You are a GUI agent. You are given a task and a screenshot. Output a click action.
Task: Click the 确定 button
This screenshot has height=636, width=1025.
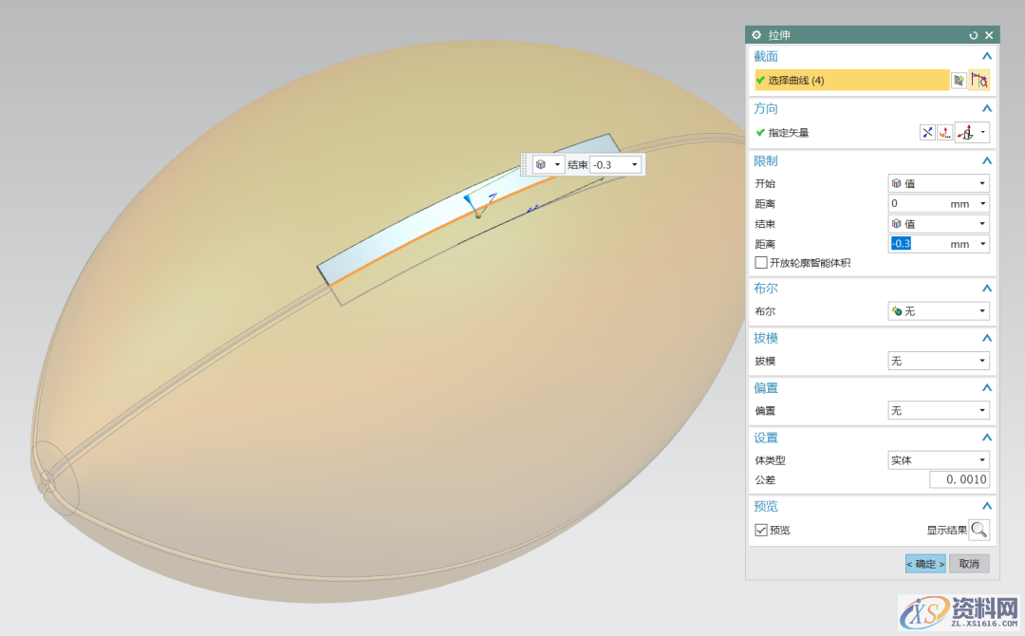point(924,564)
